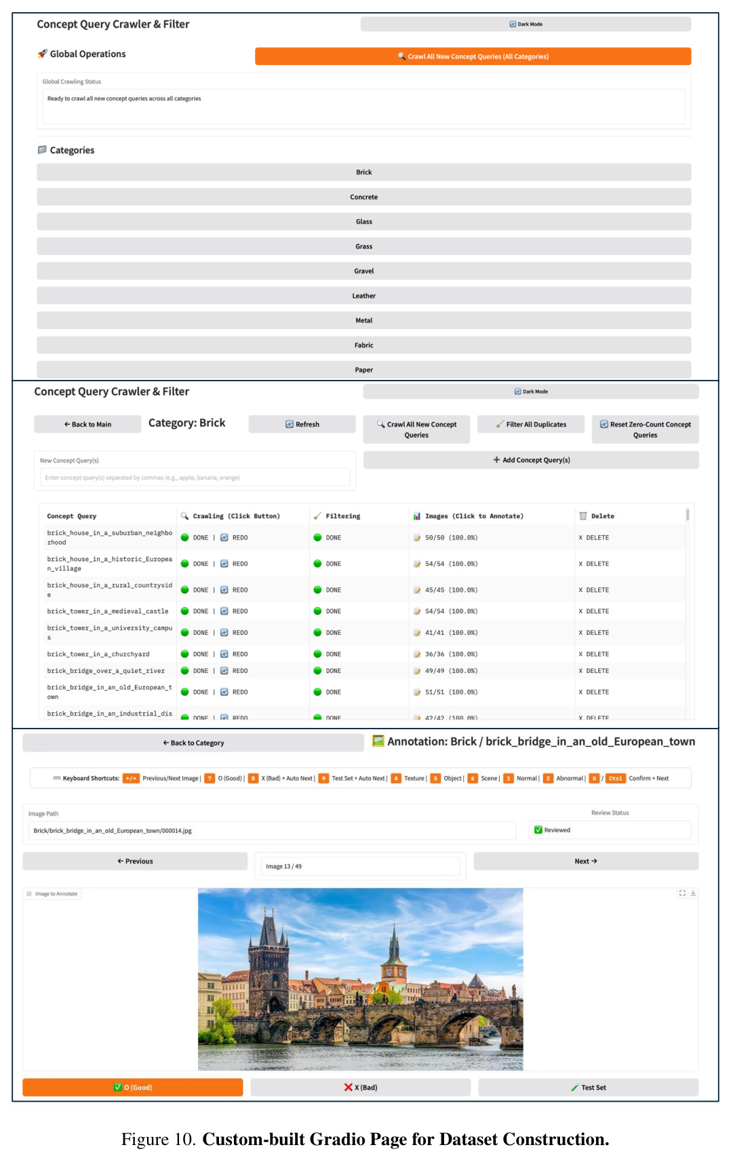Click Filter All Duplicates button
Viewport: 733px width, 1160px height.
coord(531,425)
